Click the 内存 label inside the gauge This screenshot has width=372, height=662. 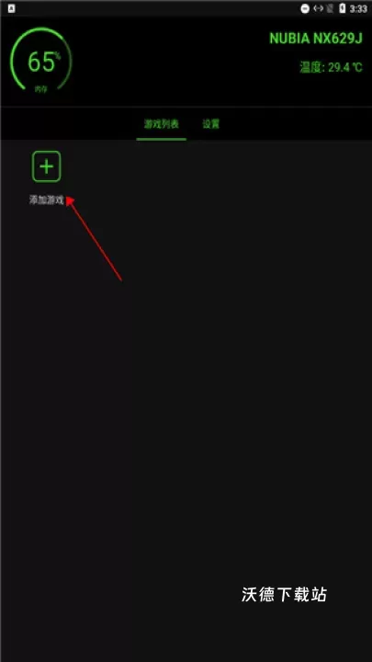(x=41, y=89)
